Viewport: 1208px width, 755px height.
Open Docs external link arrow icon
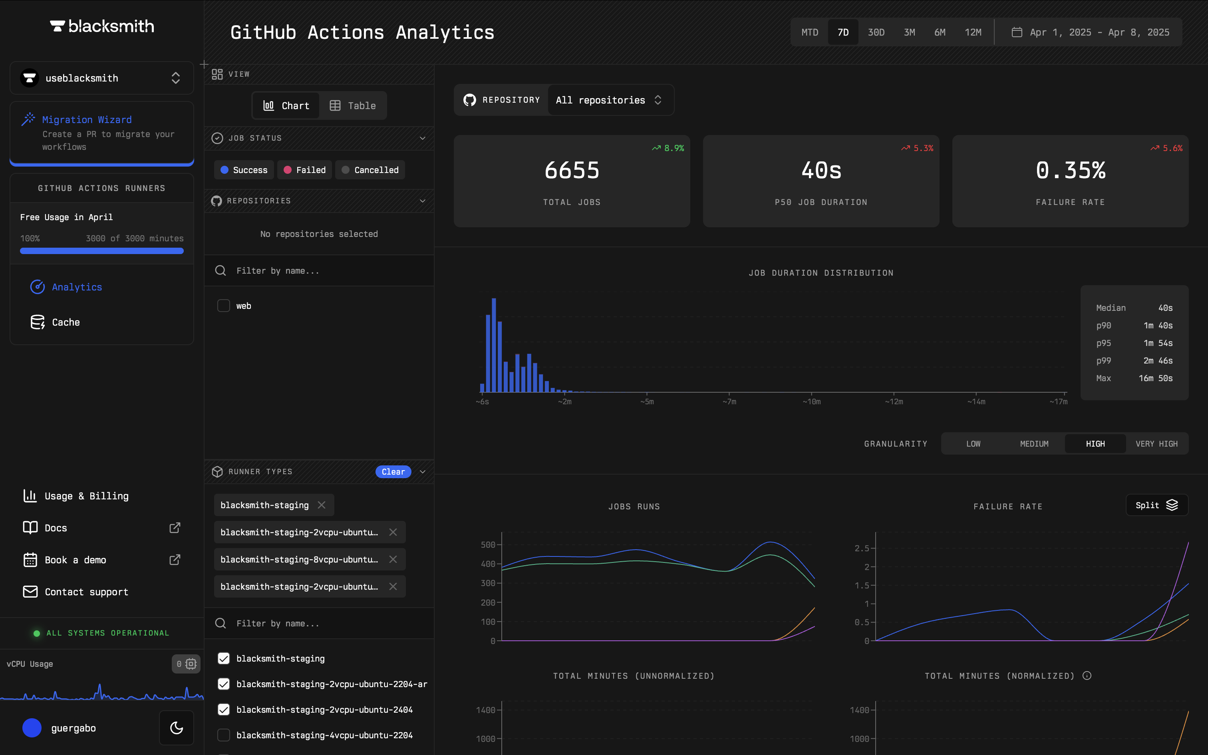point(175,528)
